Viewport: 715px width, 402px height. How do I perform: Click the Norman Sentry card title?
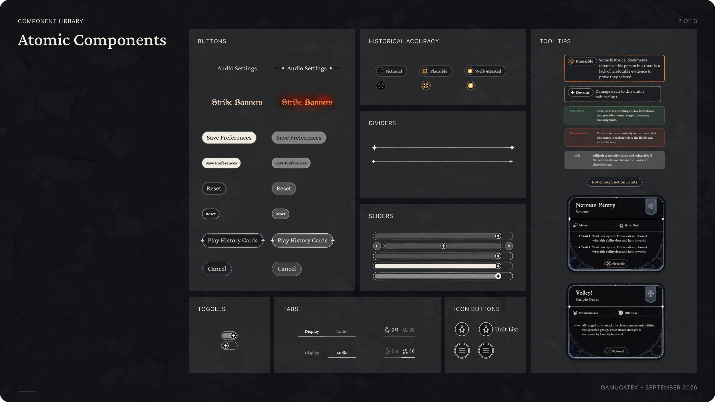pos(595,205)
